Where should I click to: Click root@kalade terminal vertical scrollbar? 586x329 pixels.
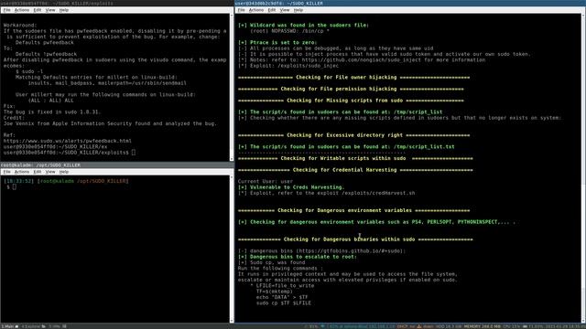tap(232, 249)
